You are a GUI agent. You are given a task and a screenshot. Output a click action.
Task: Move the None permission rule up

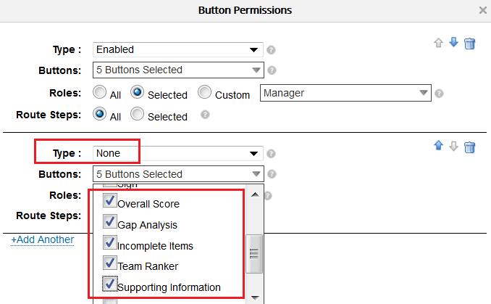coord(438,147)
